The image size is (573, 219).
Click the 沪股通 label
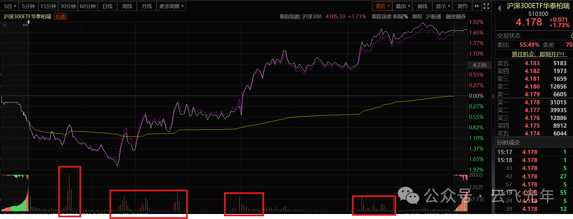pyautogui.click(x=434, y=17)
